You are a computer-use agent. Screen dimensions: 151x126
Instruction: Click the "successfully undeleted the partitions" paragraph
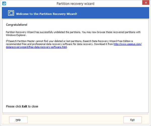pyautogui.click(x=73, y=34)
